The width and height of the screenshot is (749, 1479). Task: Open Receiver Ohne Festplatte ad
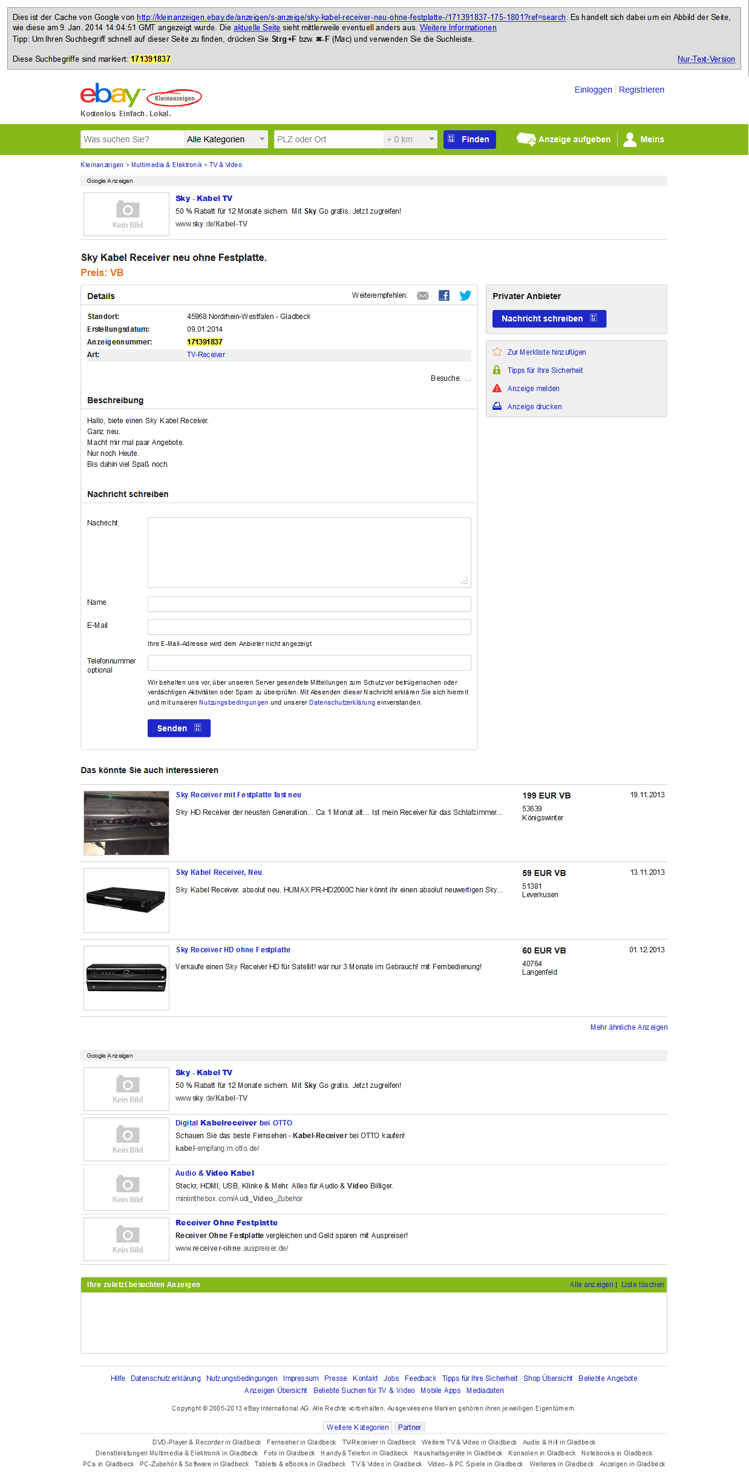[226, 1222]
